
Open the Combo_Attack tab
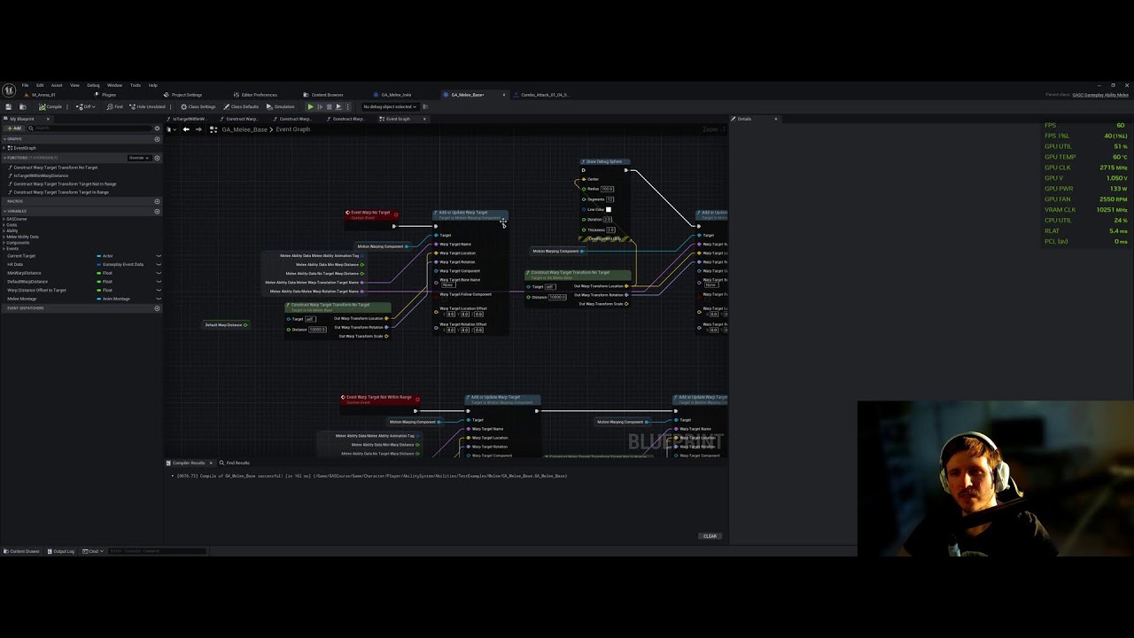point(544,95)
